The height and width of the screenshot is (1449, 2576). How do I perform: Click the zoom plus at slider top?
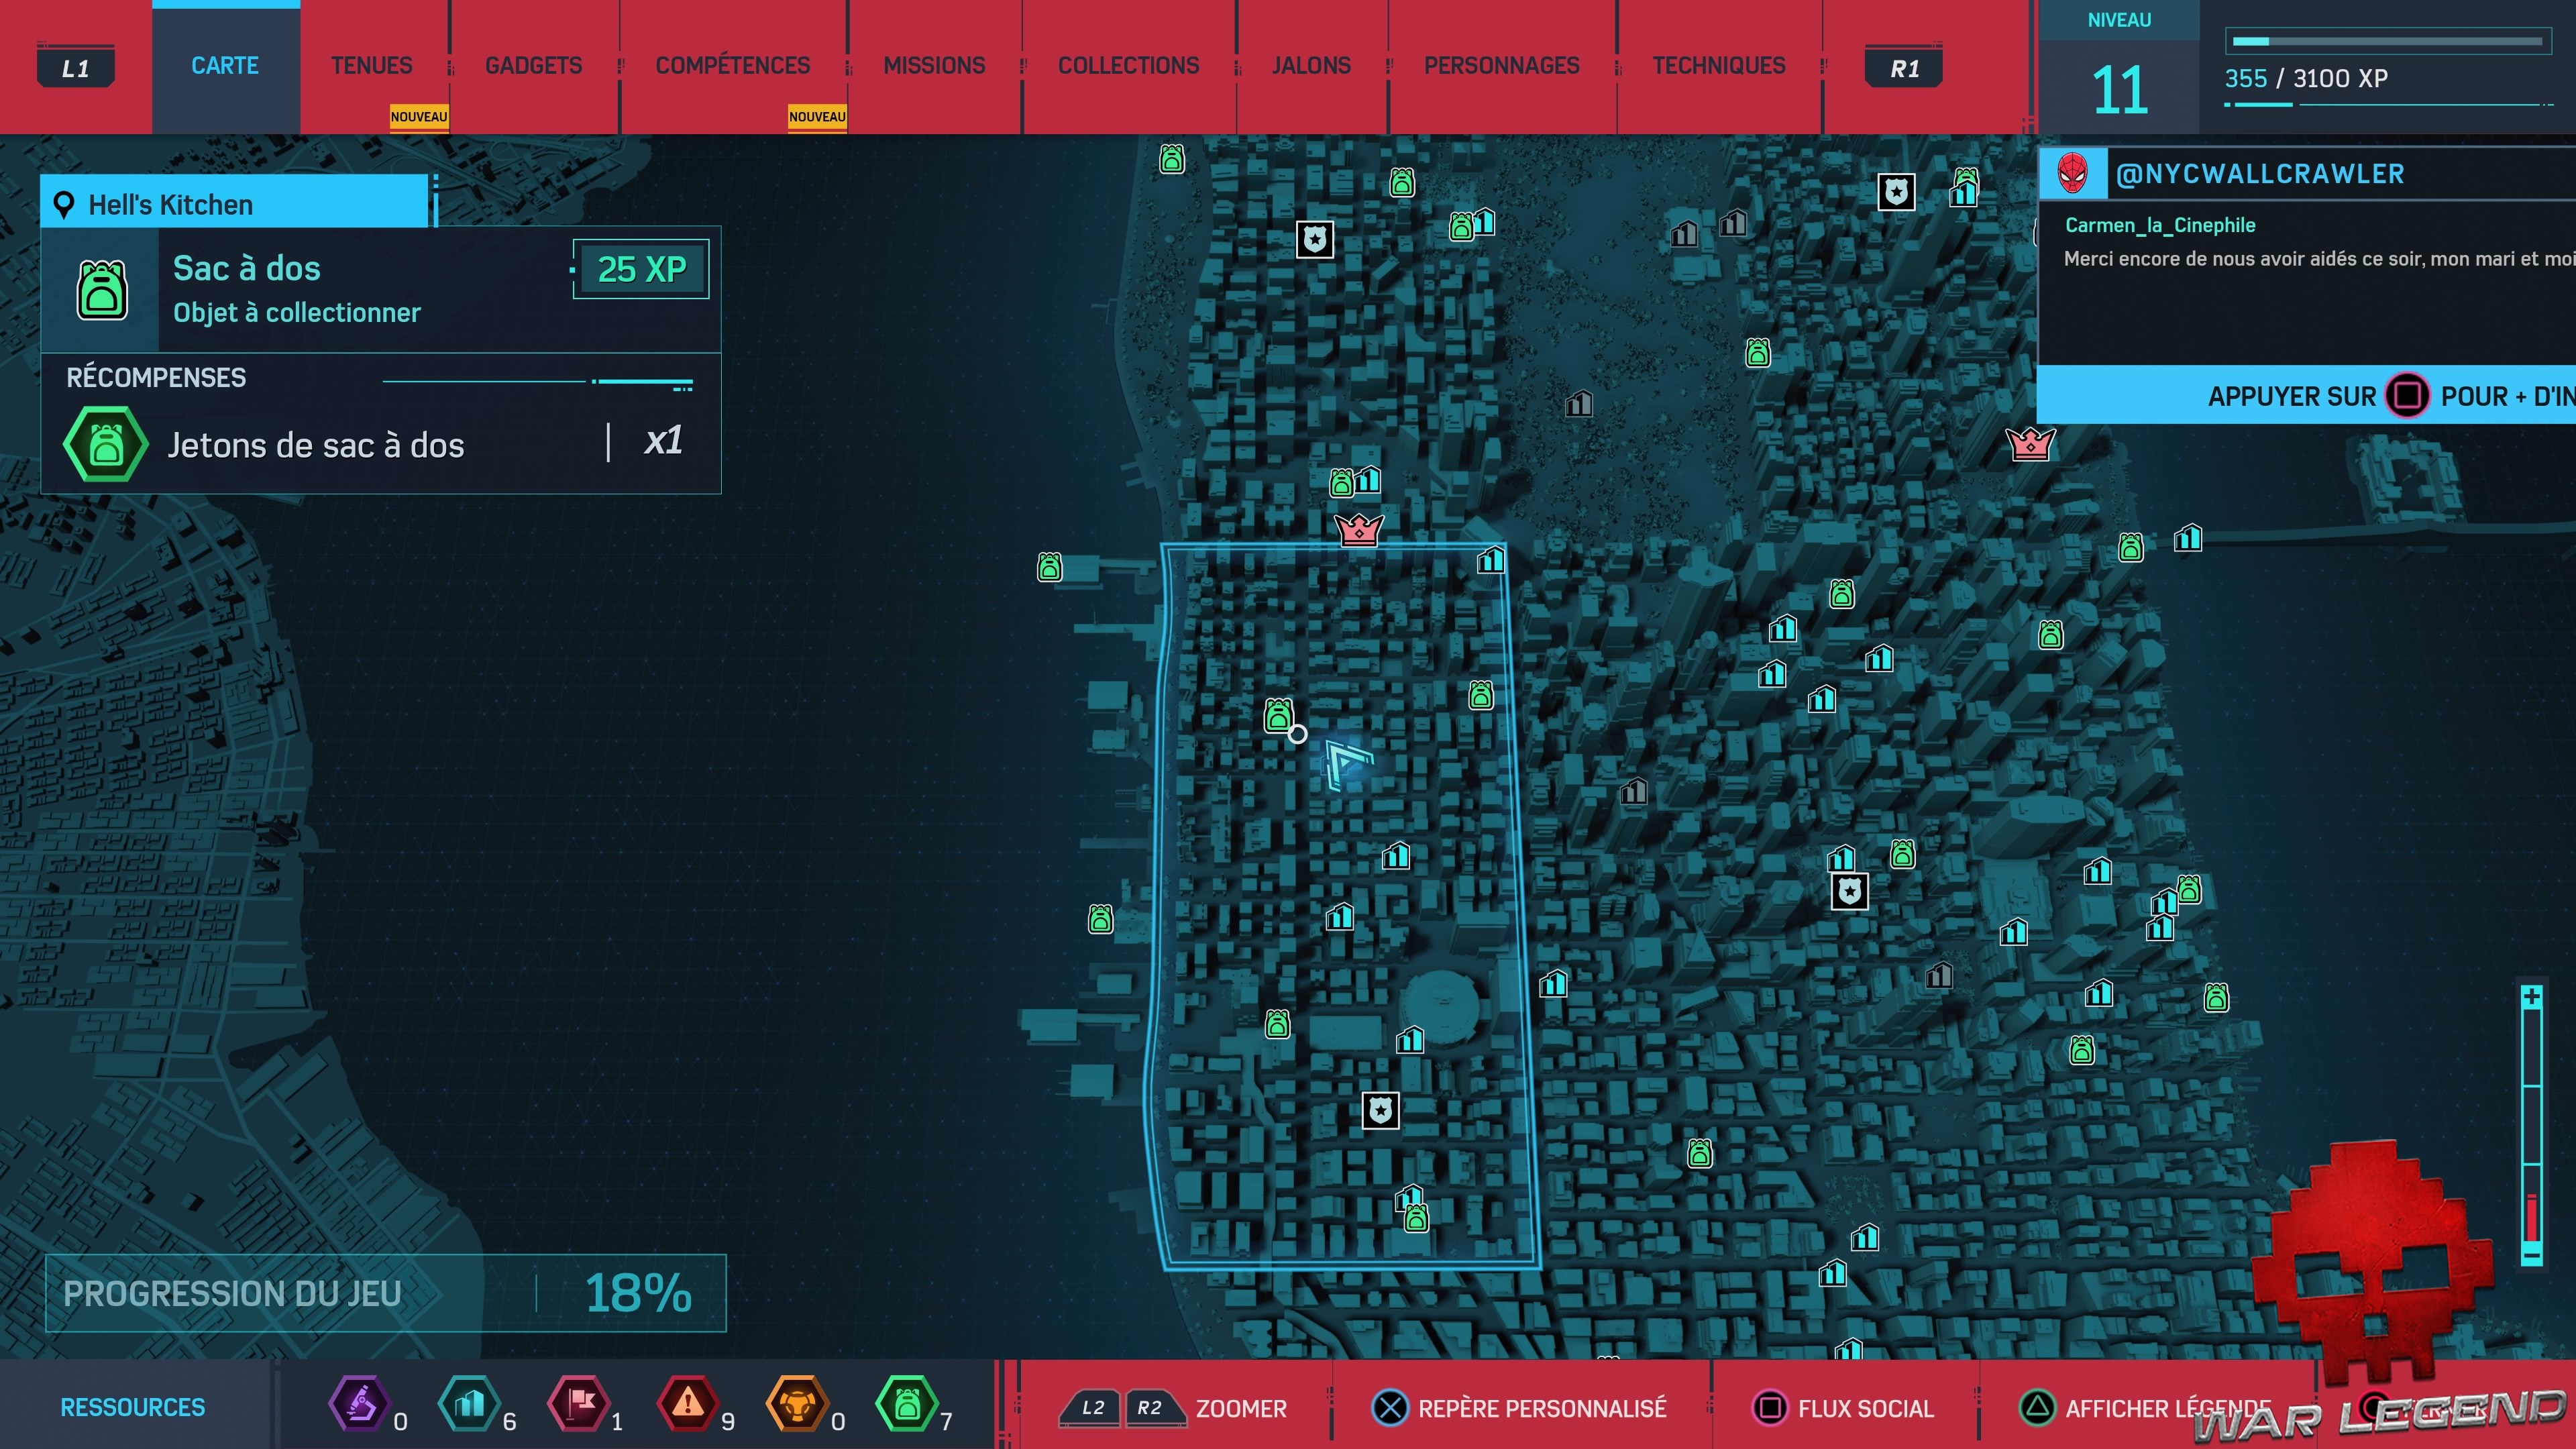(2531, 997)
